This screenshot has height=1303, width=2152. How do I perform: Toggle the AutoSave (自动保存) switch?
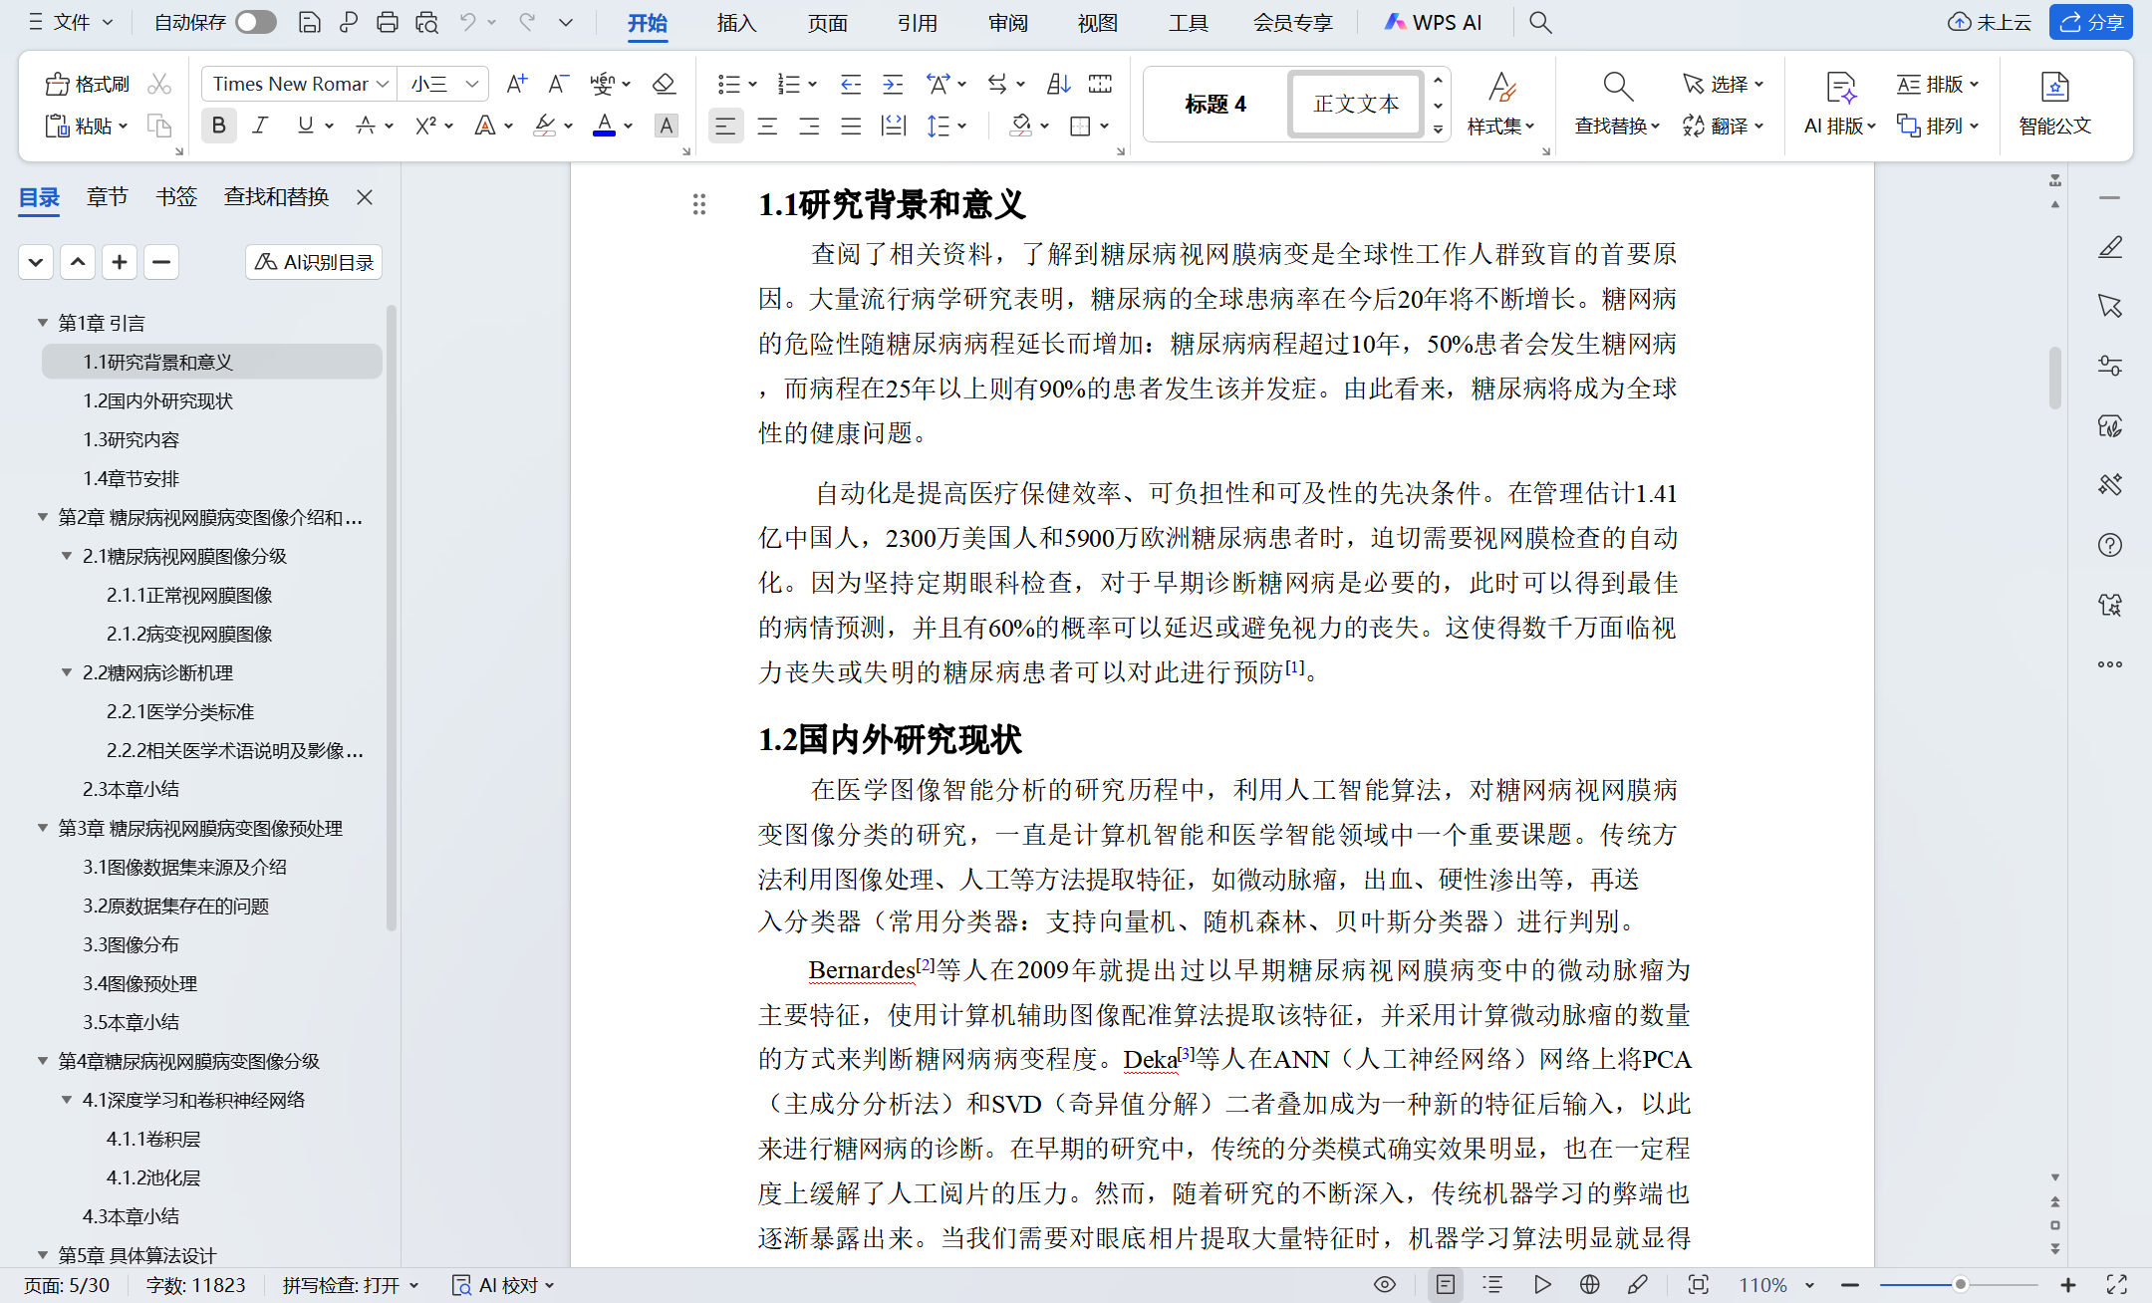[x=256, y=22]
